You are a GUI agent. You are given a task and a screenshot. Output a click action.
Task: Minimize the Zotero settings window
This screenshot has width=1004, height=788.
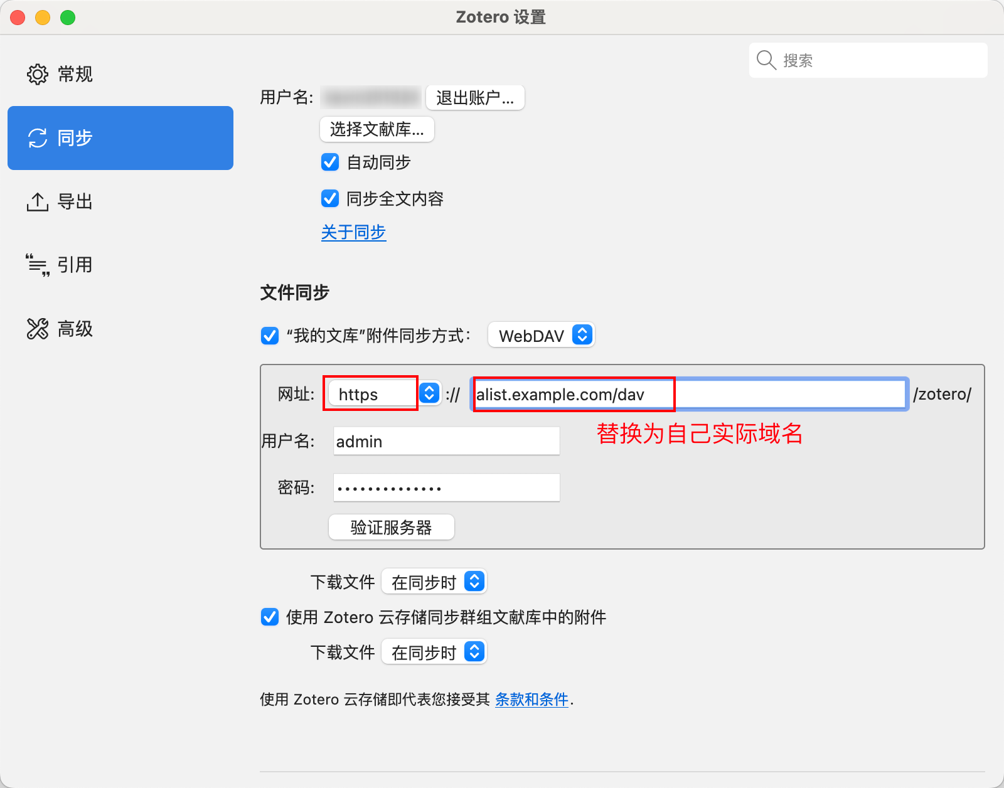coord(43,18)
